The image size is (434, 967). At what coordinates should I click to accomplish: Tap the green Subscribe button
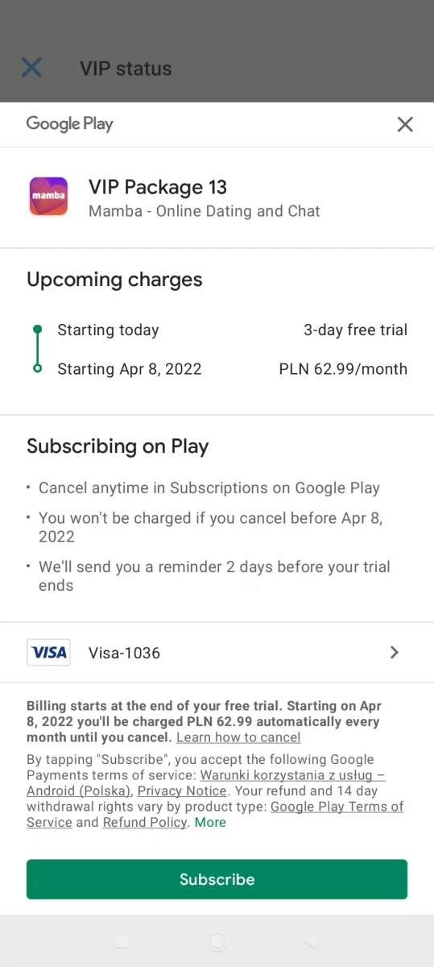click(x=217, y=879)
